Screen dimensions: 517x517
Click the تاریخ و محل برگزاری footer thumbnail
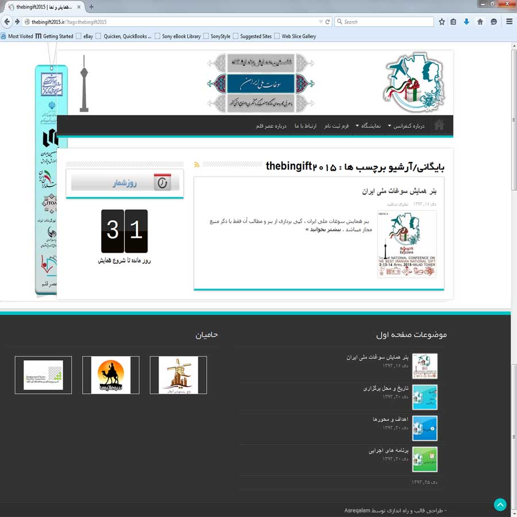pos(425,397)
